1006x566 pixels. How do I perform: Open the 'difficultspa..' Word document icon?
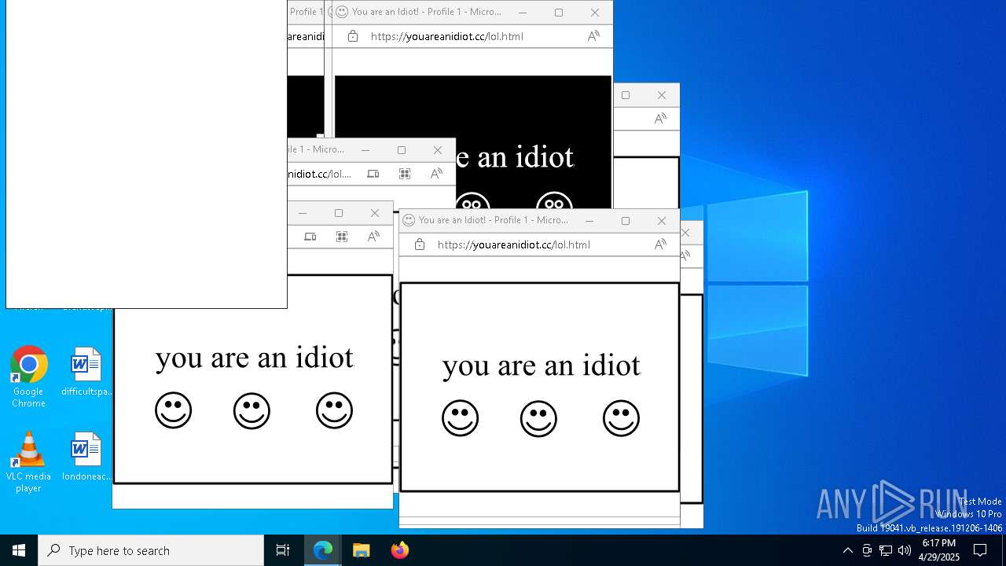pos(86,372)
